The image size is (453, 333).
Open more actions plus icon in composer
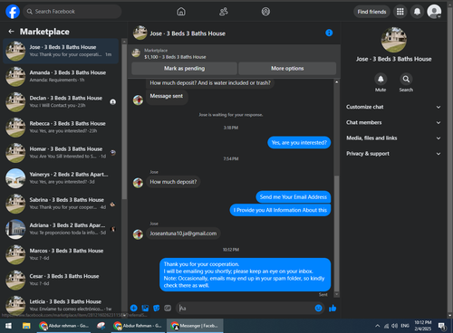pos(134,308)
